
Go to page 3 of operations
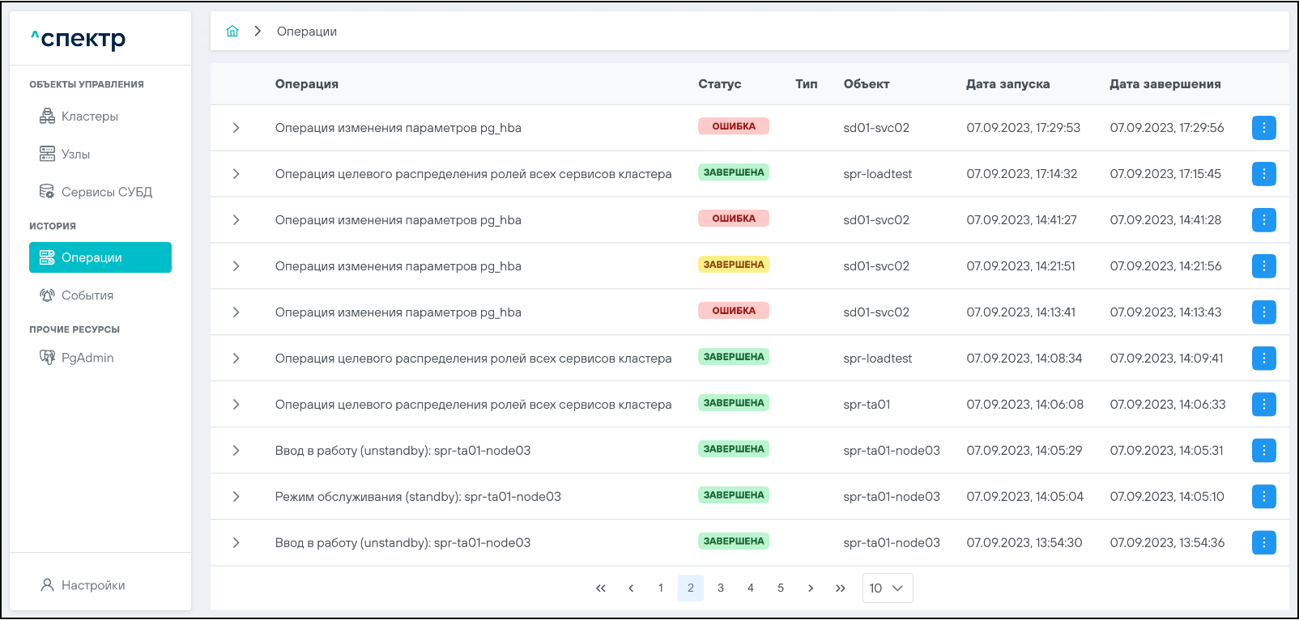pyautogui.click(x=721, y=588)
